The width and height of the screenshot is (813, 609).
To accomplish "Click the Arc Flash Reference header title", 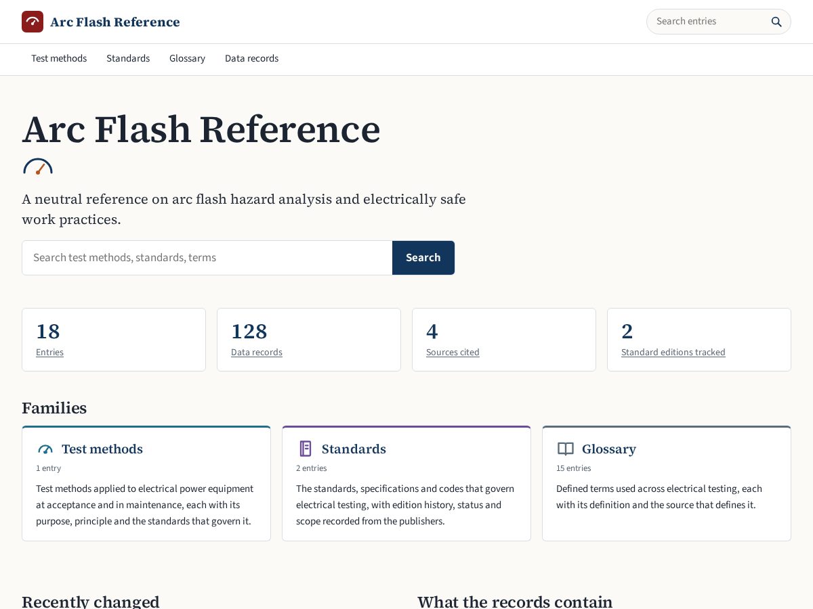I will coord(115,22).
